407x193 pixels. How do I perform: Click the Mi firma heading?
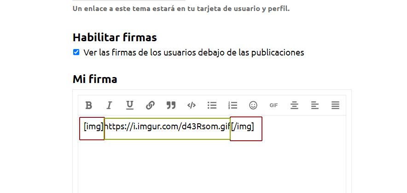tap(95, 79)
